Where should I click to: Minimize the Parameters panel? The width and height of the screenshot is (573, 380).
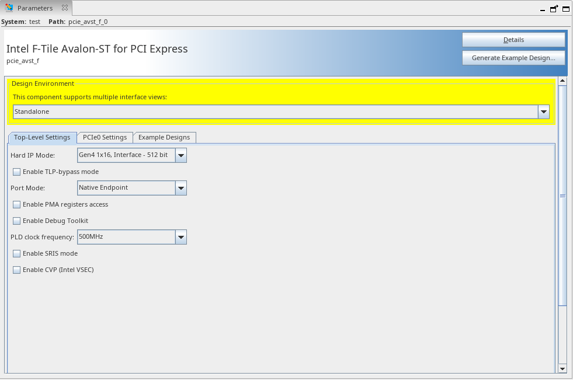click(542, 9)
